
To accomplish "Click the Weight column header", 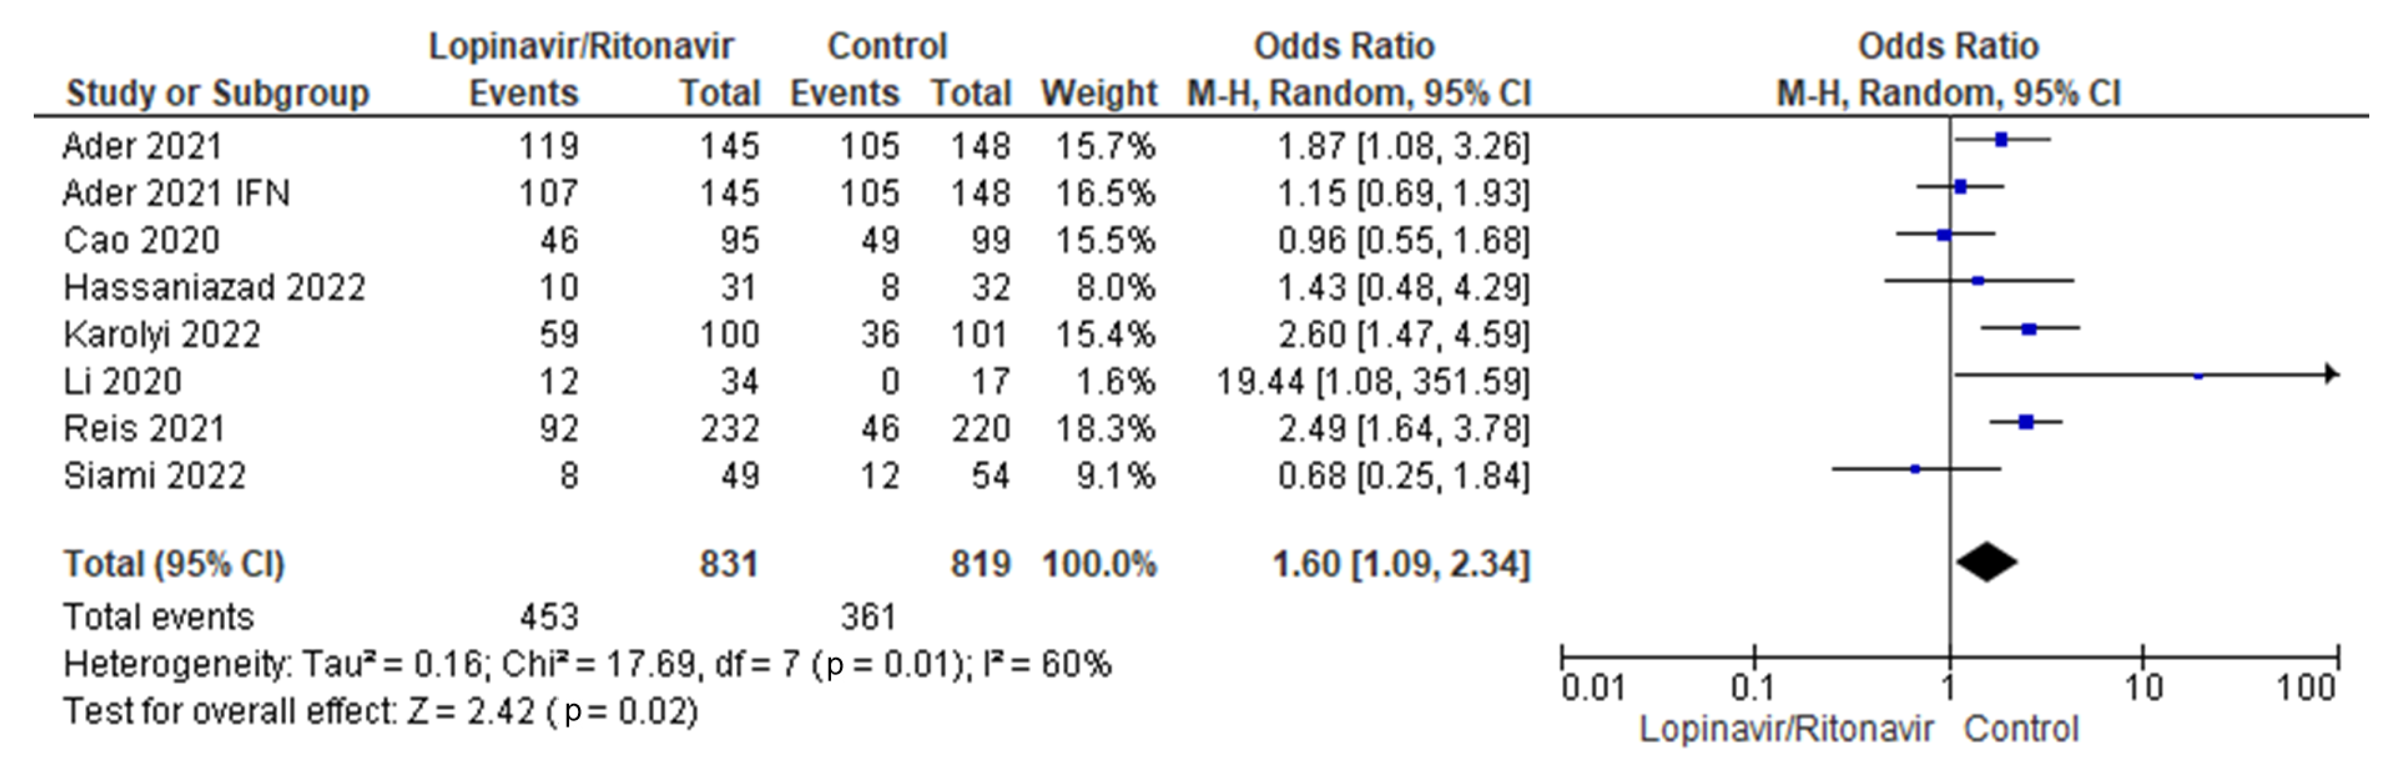I will tap(1099, 94).
